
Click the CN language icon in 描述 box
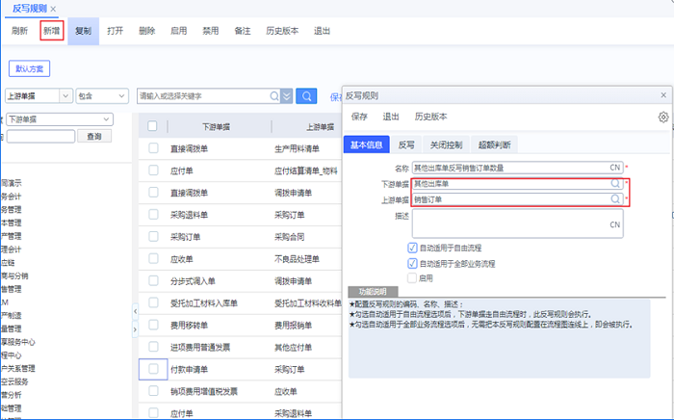614,223
